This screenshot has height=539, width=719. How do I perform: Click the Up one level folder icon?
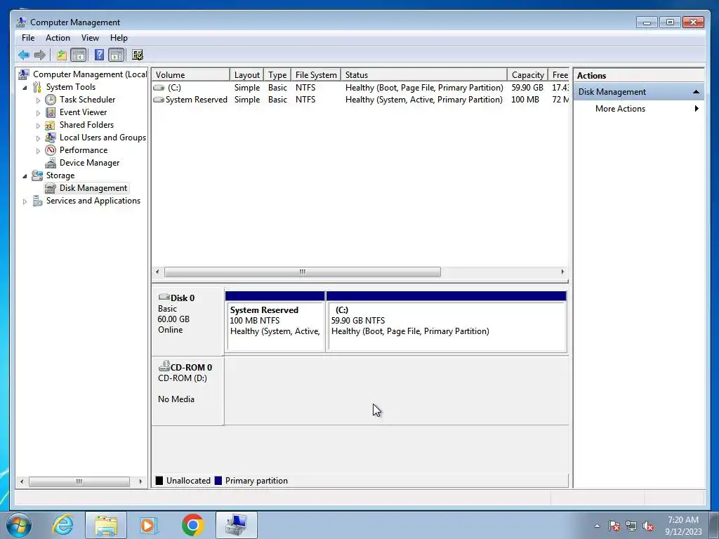coord(62,55)
